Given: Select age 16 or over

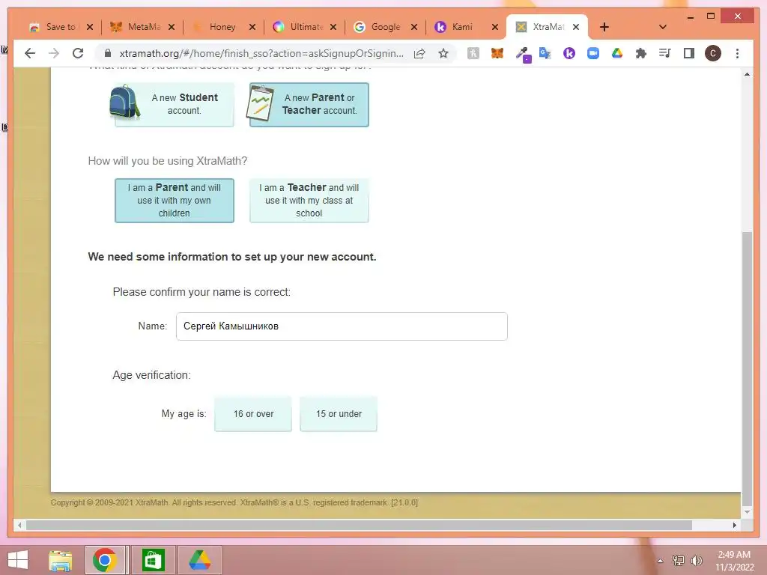Looking at the screenshot, I should tap(253, 413).
